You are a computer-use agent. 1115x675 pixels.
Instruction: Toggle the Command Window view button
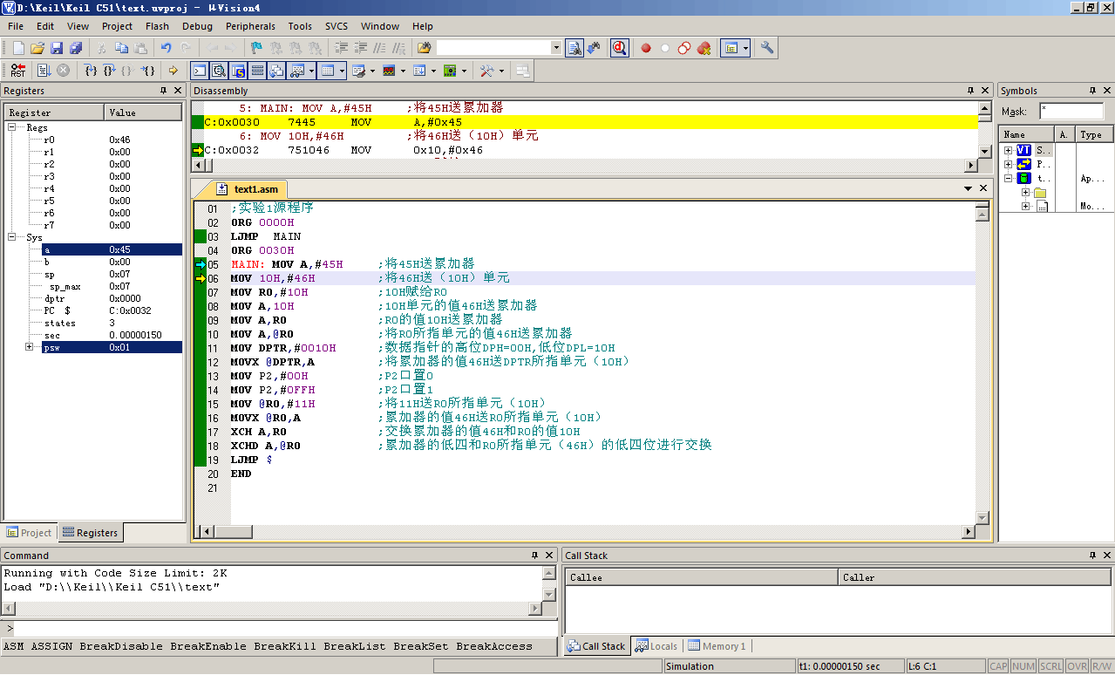199,71
